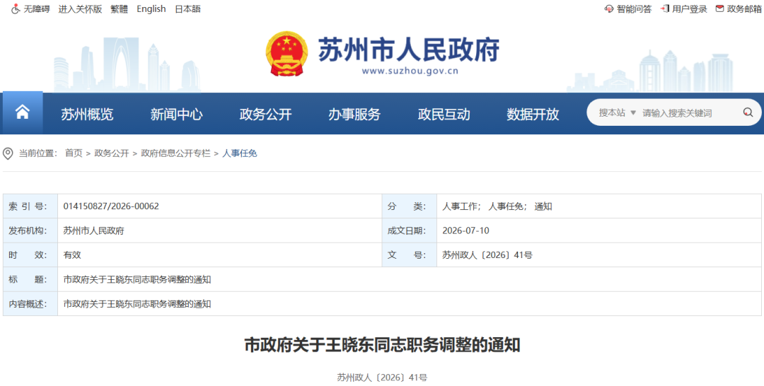The width and height of the screenshot is (764, 386).
Task: Open the 政务邮箱 link
Action: pos(744,8)
